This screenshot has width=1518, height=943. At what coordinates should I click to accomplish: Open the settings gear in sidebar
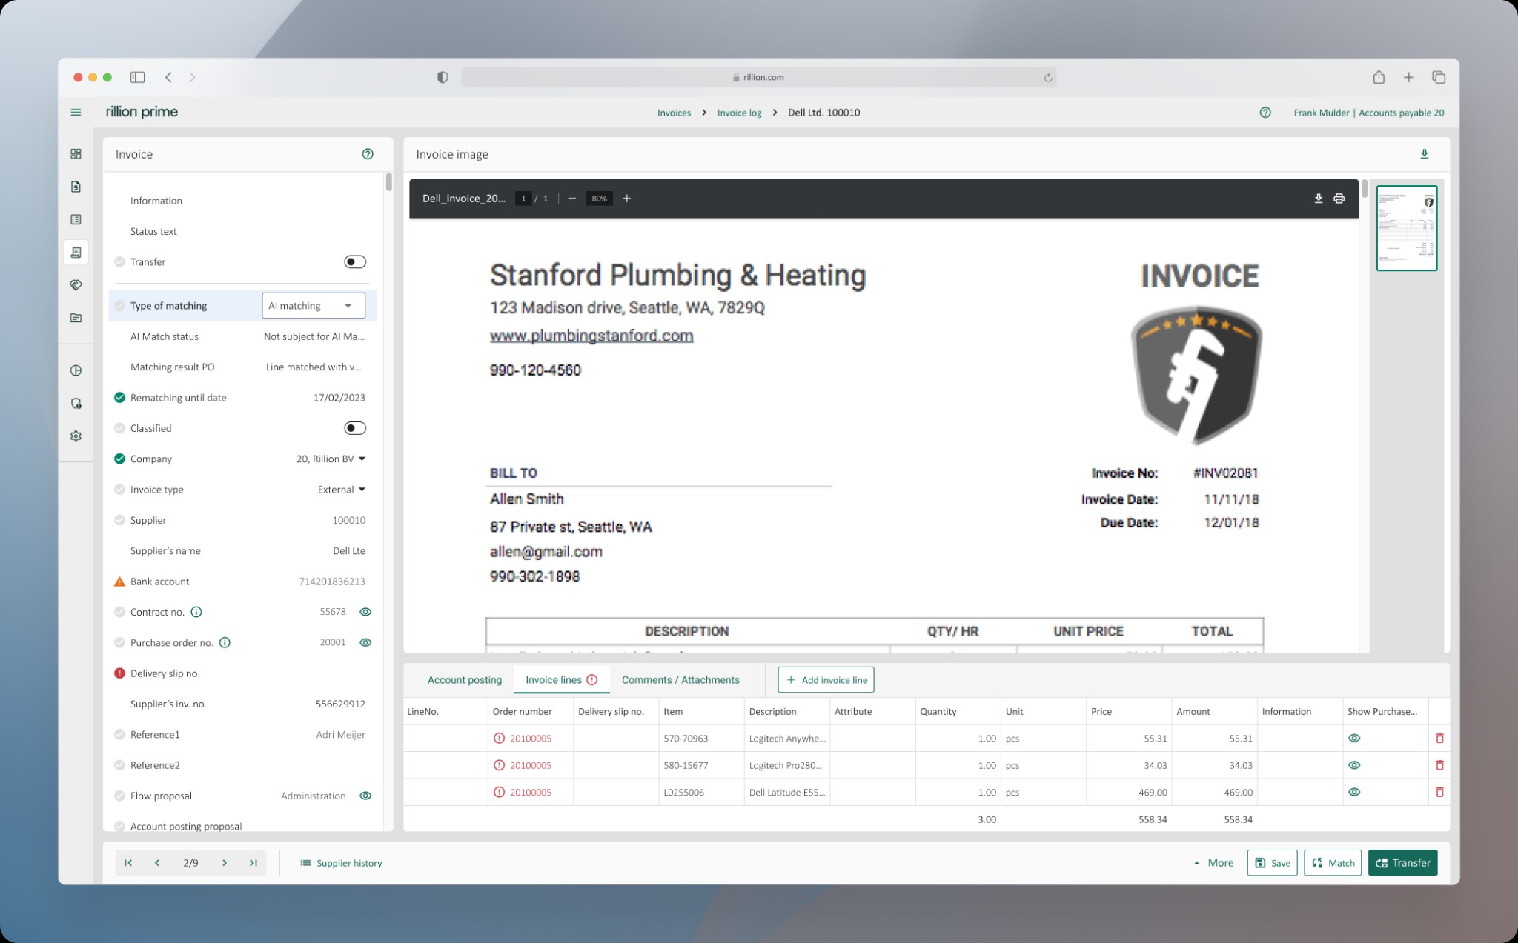pos(76,436)
